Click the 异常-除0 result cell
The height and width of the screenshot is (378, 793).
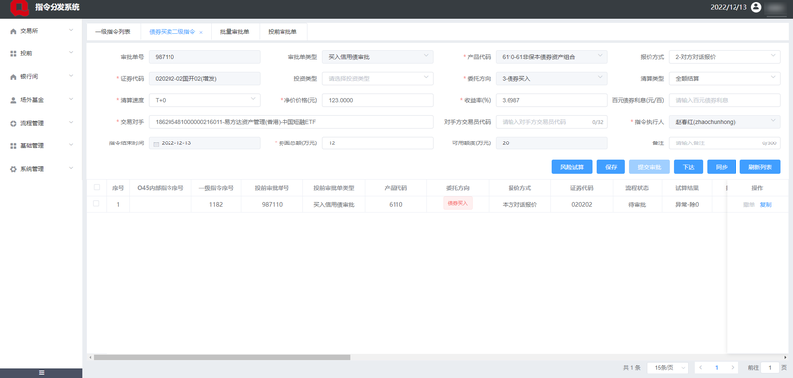point(687,205)
